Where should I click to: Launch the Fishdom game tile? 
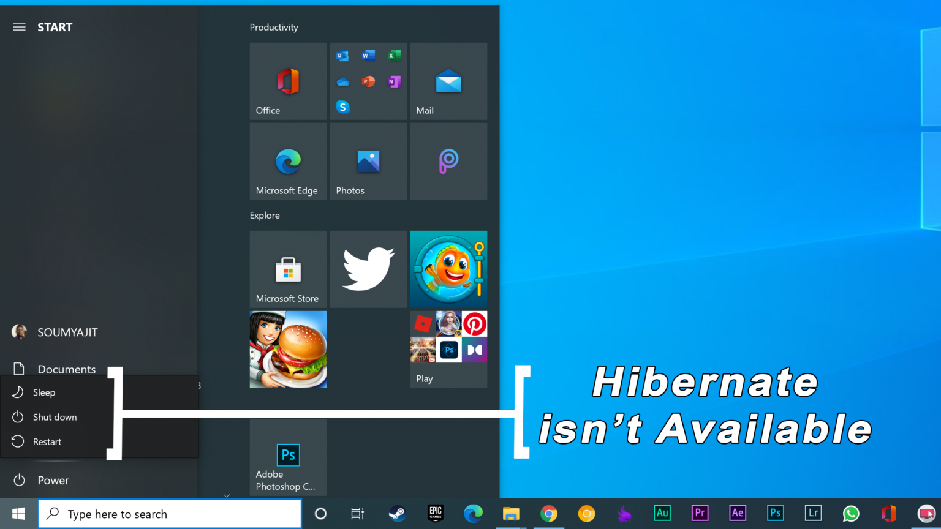(448, 269)
